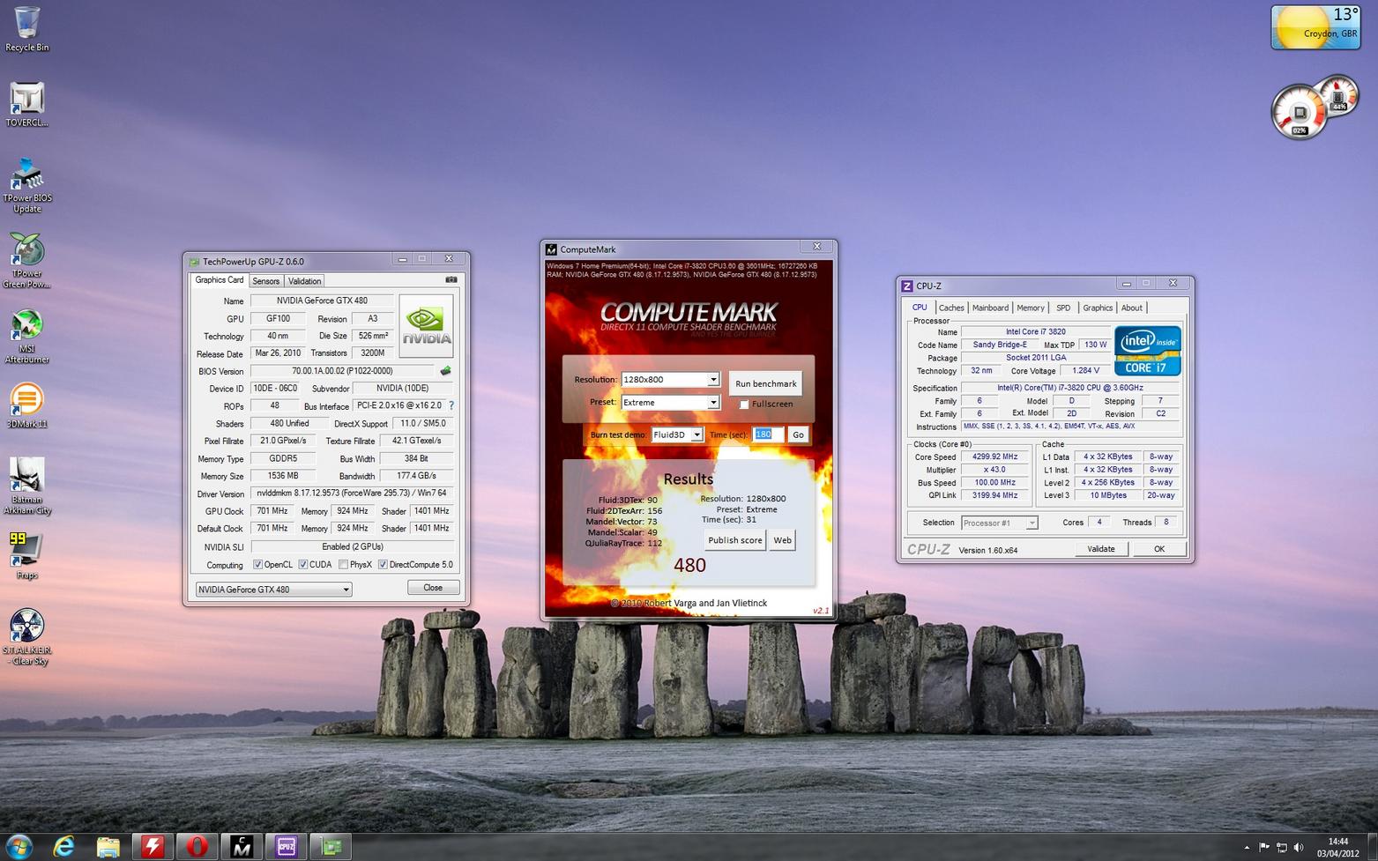Switch to ComputeMark taskbar button
This screenshot has height=861, width=1378.
pos(242,847)
